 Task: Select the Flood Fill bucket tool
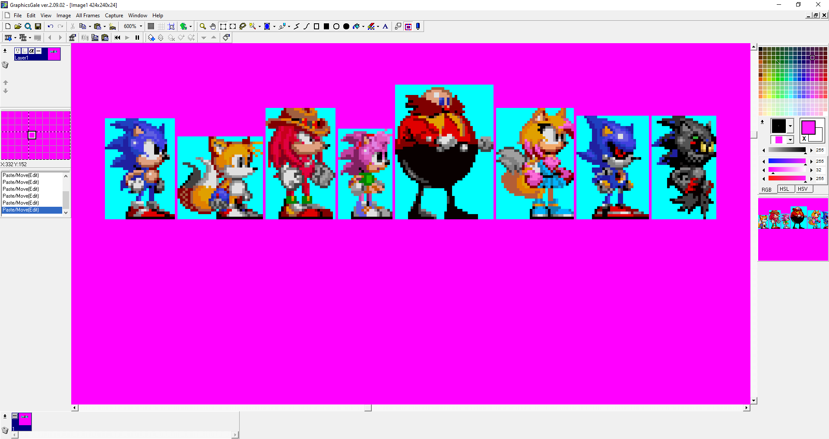[x=356, y=26]
